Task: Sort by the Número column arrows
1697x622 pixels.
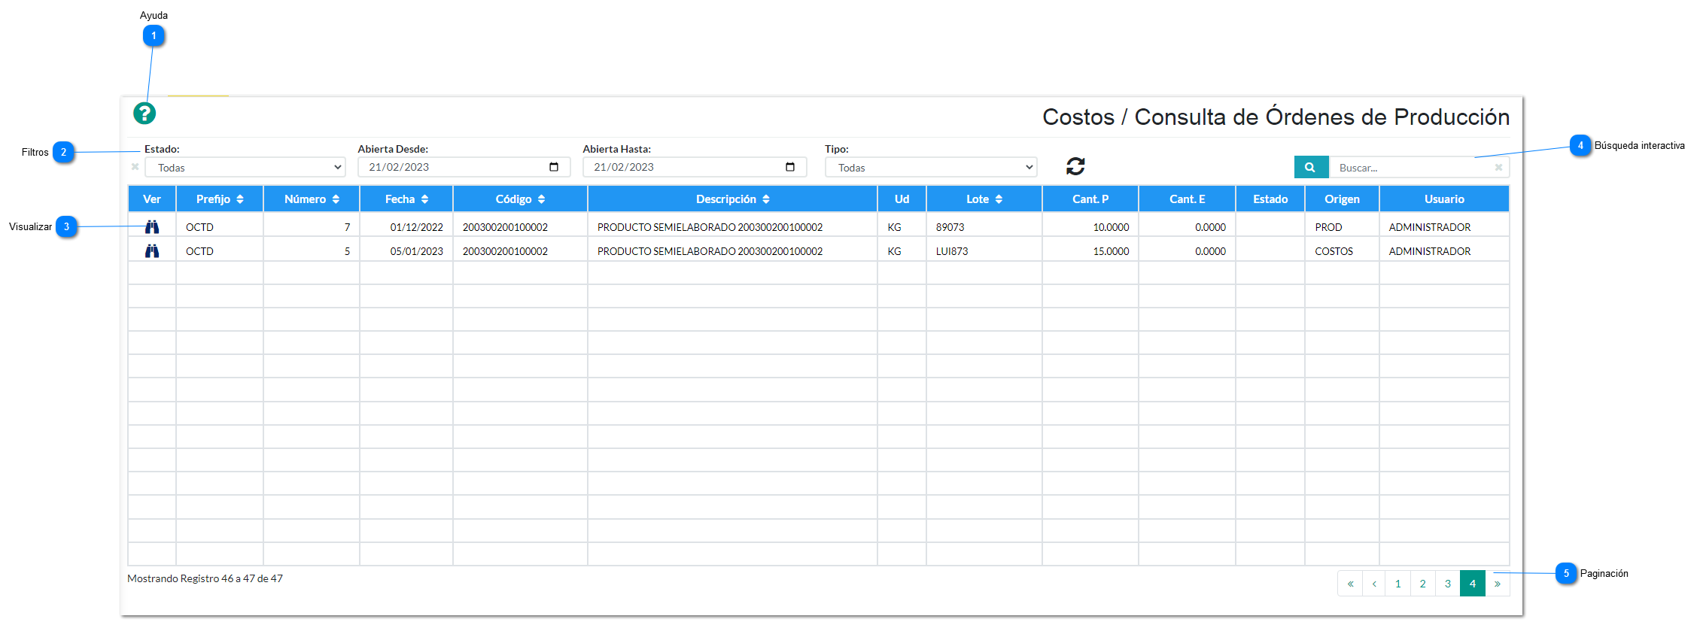Action: 336,199
